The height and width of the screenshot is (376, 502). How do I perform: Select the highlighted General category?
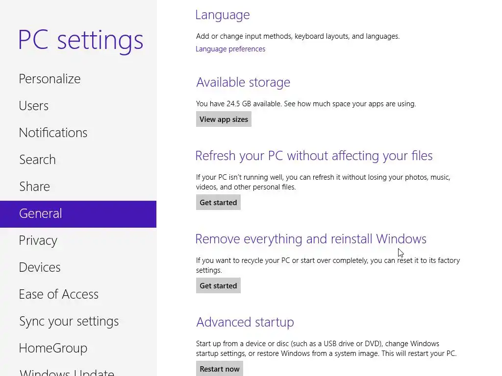[78, 214]
